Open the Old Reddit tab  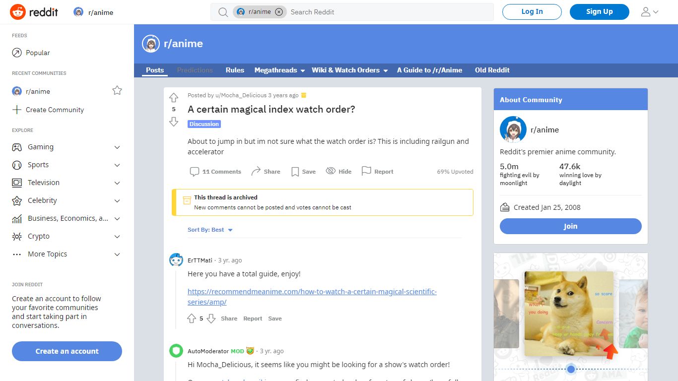(492, 70)
